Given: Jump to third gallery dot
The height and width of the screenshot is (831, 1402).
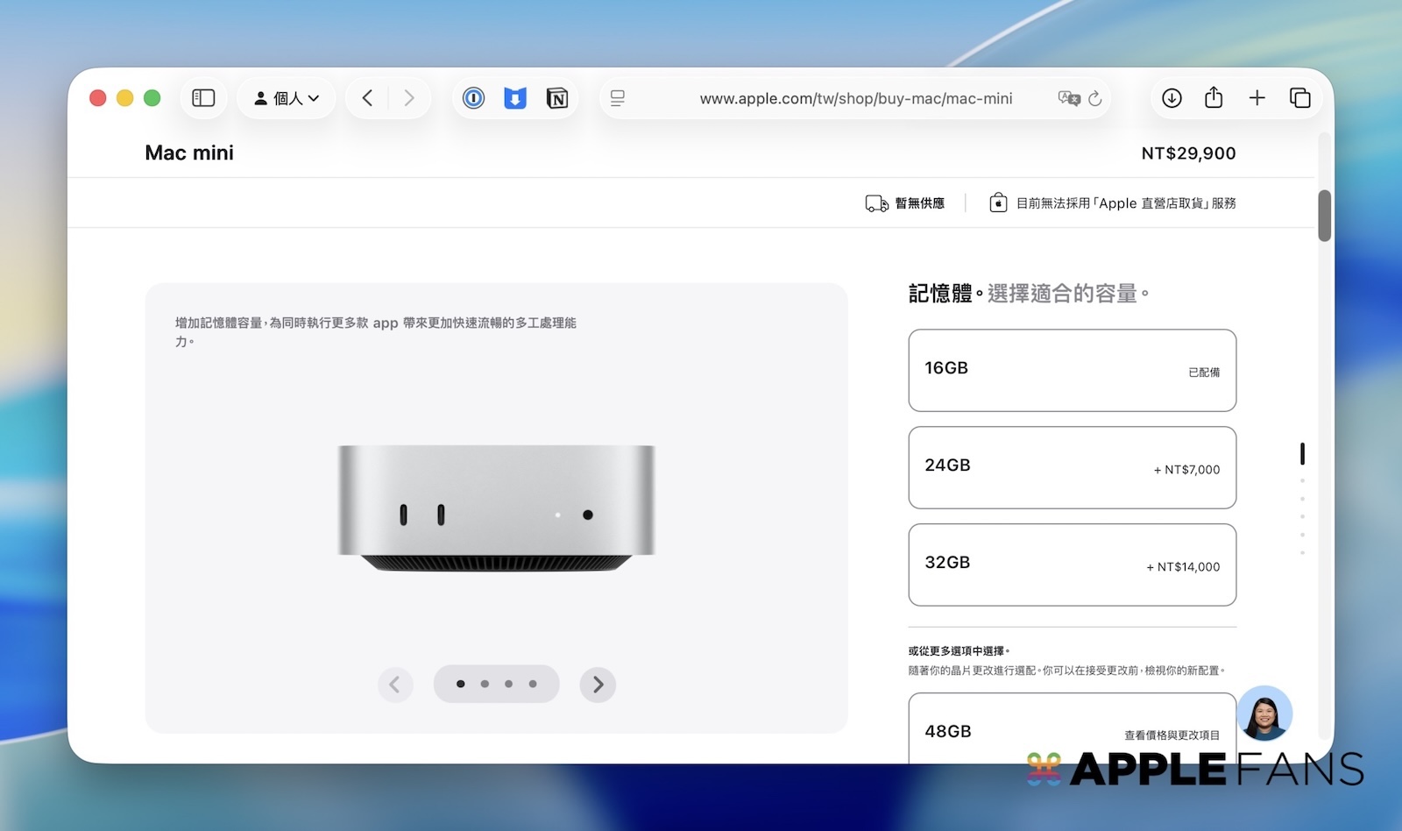Looking at the screenshot, I should [508, 684].
